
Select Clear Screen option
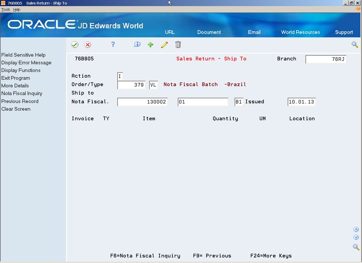(x=16, y=109)
